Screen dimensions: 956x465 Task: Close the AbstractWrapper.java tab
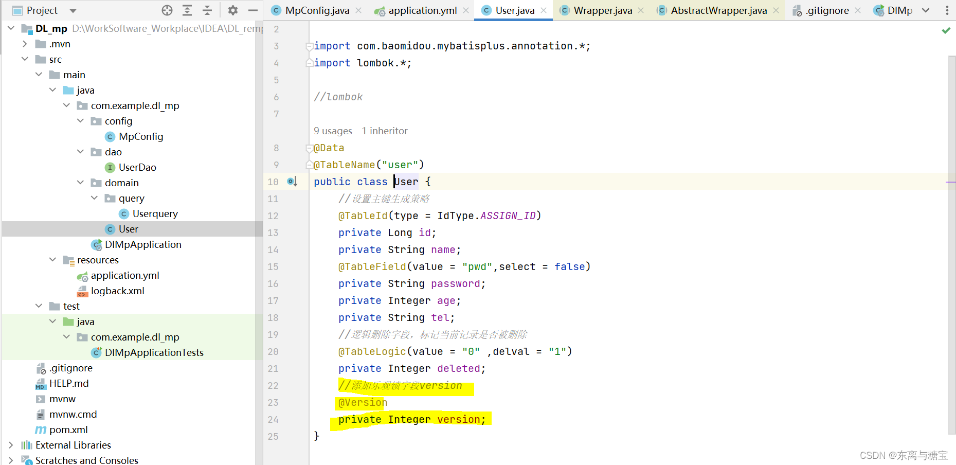tap(776, 10)
